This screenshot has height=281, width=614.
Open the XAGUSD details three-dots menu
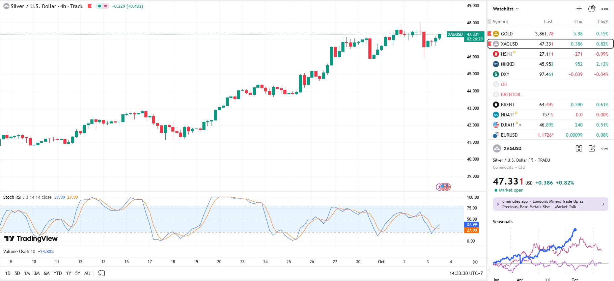605,148
